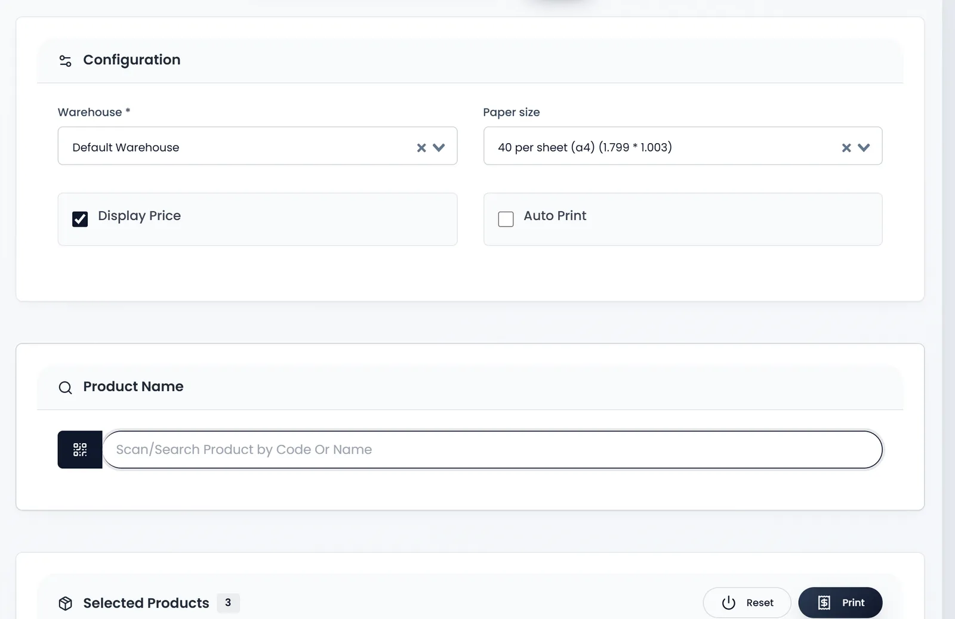The width and height of the screenshot is (955, 619).
Task: Open the 40 per sheet (a4) combo box
Action: [x=683, y=146]
